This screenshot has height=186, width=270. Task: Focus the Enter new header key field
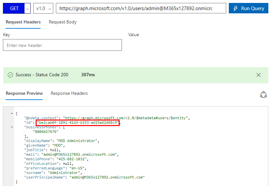coord(62,45)
